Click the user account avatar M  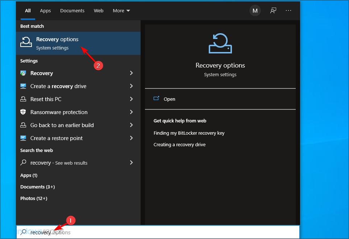[x=255, y=10]
